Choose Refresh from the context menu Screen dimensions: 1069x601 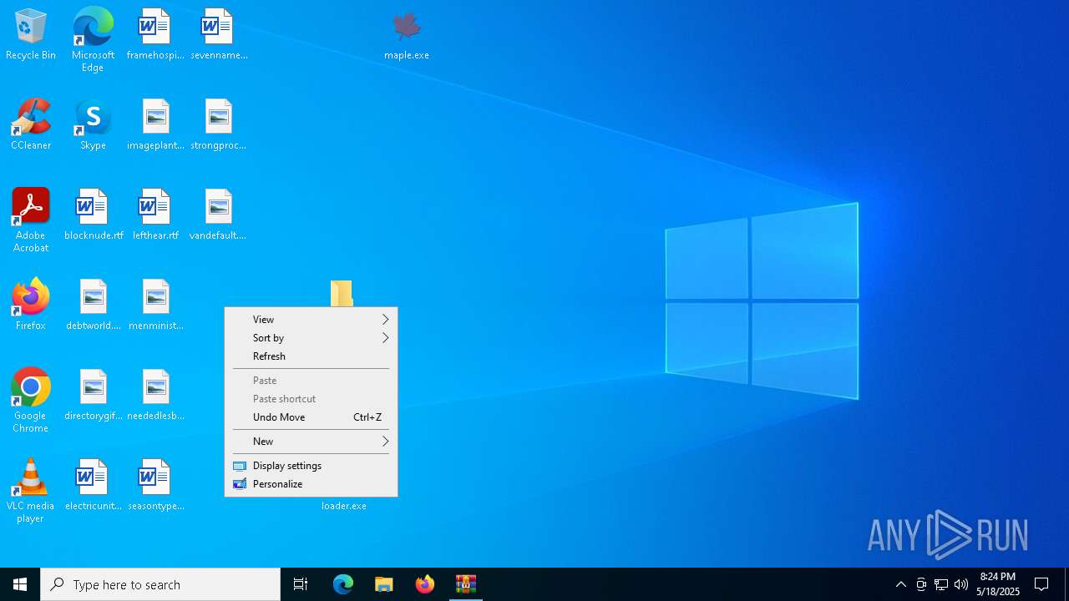tap(311, 356)
